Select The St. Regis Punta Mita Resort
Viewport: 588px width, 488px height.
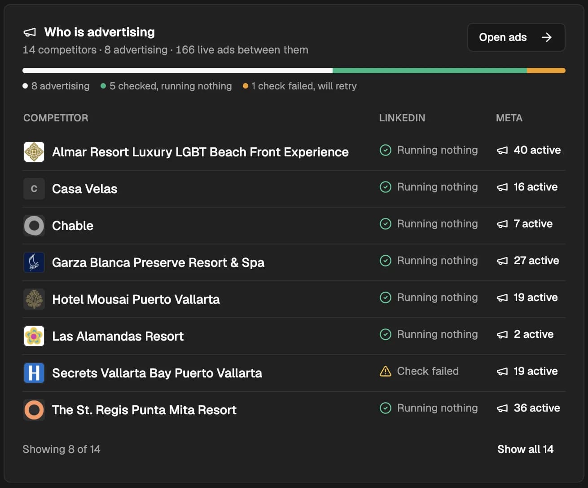[144, 410]
